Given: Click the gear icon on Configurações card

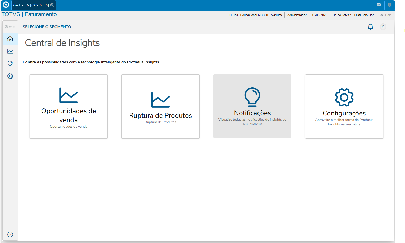Looking at the screenshot, I should tap(344, 97).
